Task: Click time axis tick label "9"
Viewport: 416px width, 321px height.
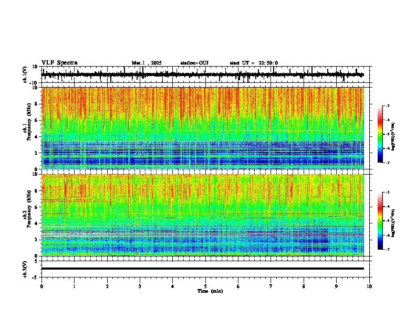Action: (336, 286)
